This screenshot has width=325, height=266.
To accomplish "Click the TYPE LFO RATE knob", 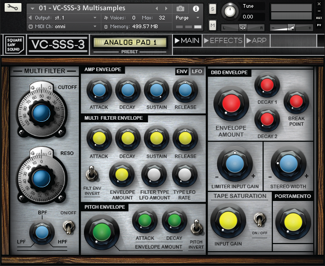I will click(x=185, y=174).
